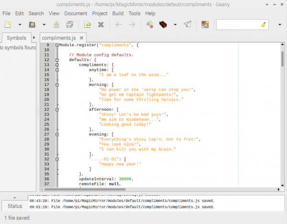287x224 pixels.
Task: Open the View menu
Action: [x=54, y=13]
